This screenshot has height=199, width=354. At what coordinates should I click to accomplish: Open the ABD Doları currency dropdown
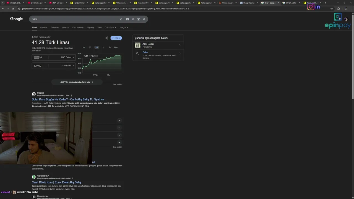point(67,57)
